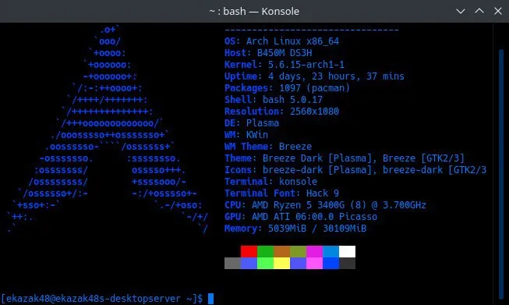Click the bright light-green color block
The height and width of the screenshot is (305, 509).
coord(265,263)
